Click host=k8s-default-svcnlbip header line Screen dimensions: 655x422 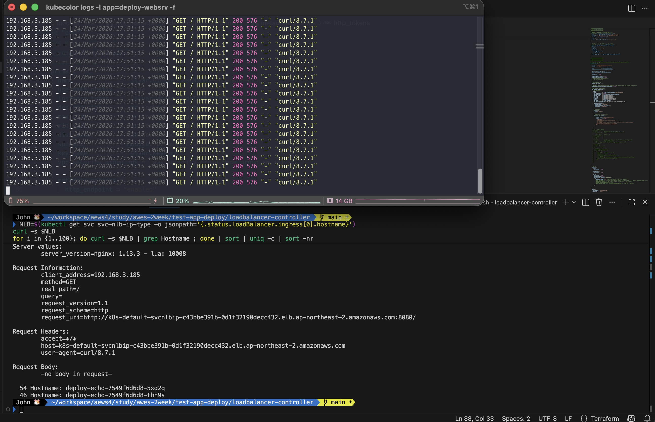pos(193,346)
